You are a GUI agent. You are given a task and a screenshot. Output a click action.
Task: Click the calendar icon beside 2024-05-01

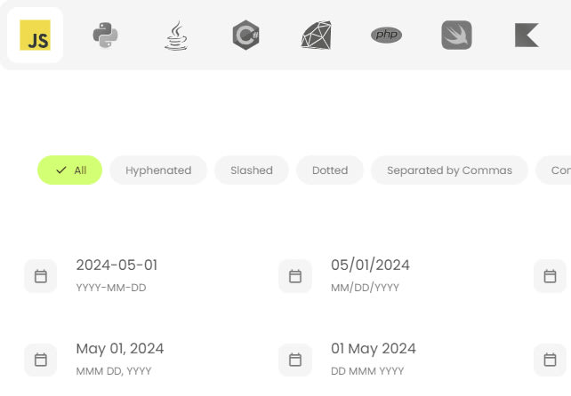pos(40,276)
